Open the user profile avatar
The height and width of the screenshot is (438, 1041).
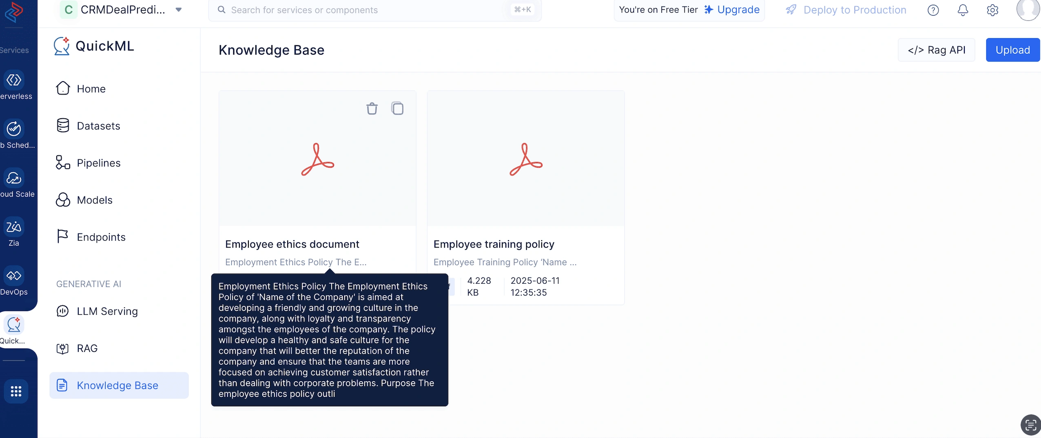pyautogui.click(x=1028, y=9)
